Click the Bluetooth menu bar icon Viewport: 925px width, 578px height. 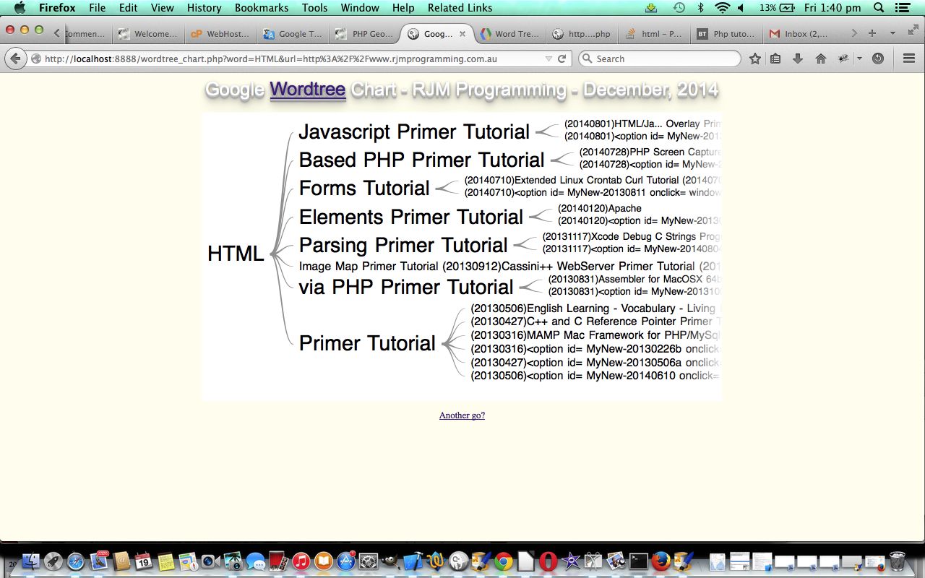click(700, 8)
